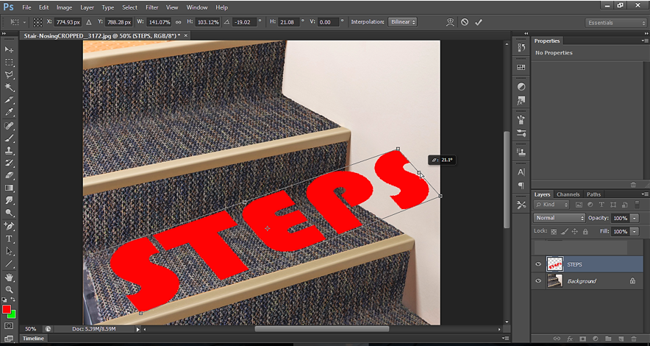The width and height of the screenshot is (650, 346).
Task: Click the red foreground color swatch
Action: coord(7,309)
